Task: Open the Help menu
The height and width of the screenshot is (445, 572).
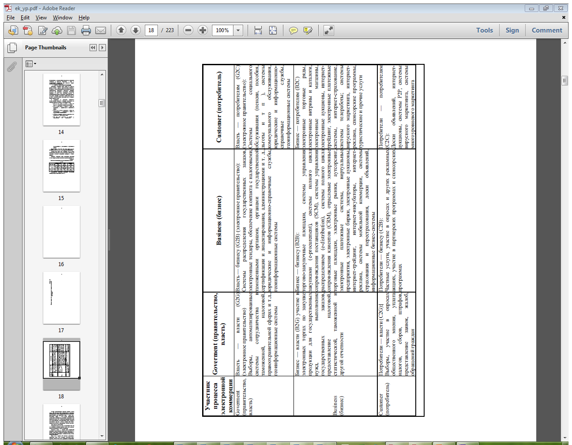Action: tap(84, 18)
